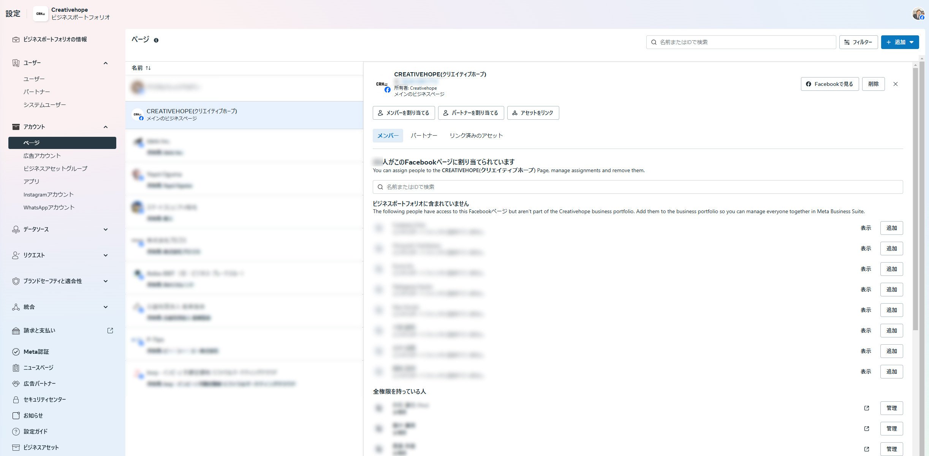The image size is (929, 456).
Task: Select CREATIVEHOPE(クリエイティブホープ) row in page list
Action: [244, 115]
